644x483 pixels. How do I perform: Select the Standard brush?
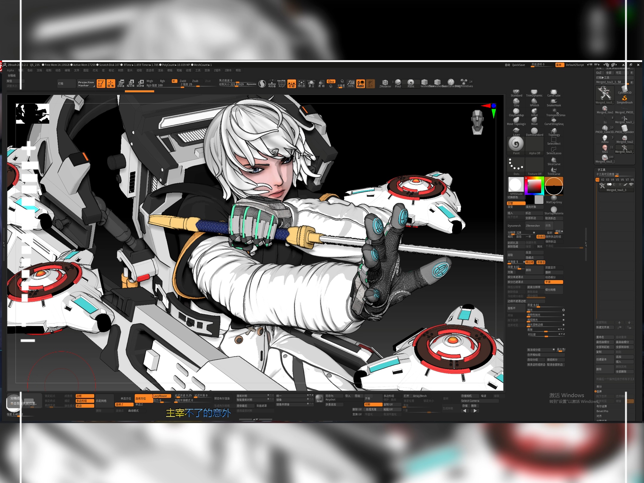(516, 93)
